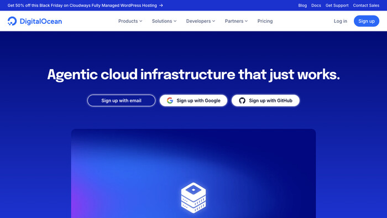Open the Black Friday Cloudways promo text
387x218 pixels.
click(x=82, y=5)
